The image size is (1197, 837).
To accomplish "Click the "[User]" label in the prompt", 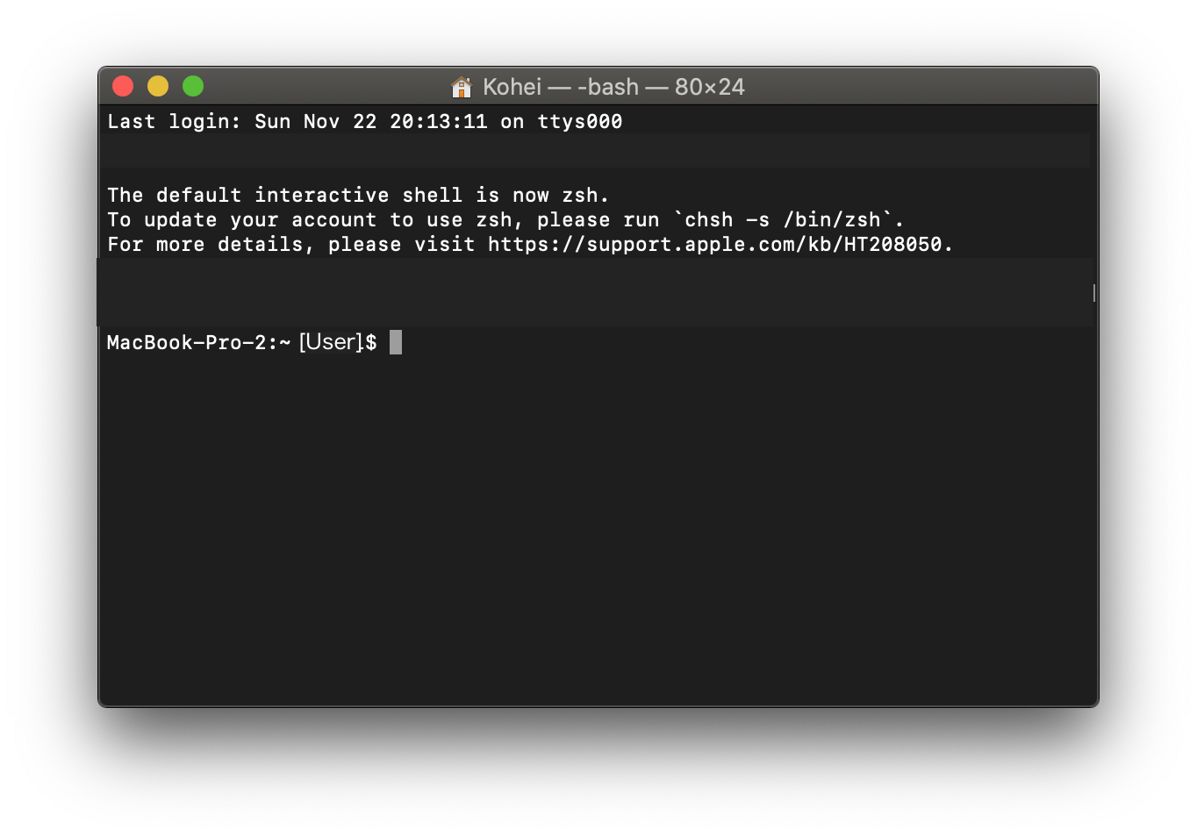I will tap(331, 342).
